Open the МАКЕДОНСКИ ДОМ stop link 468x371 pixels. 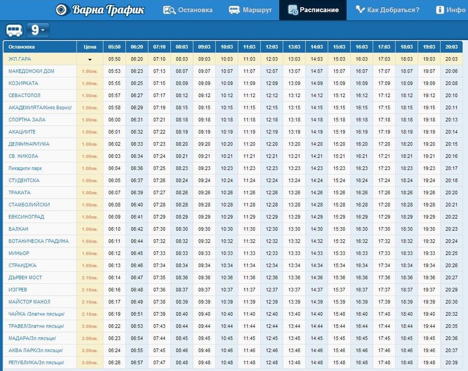click(31, 71)
